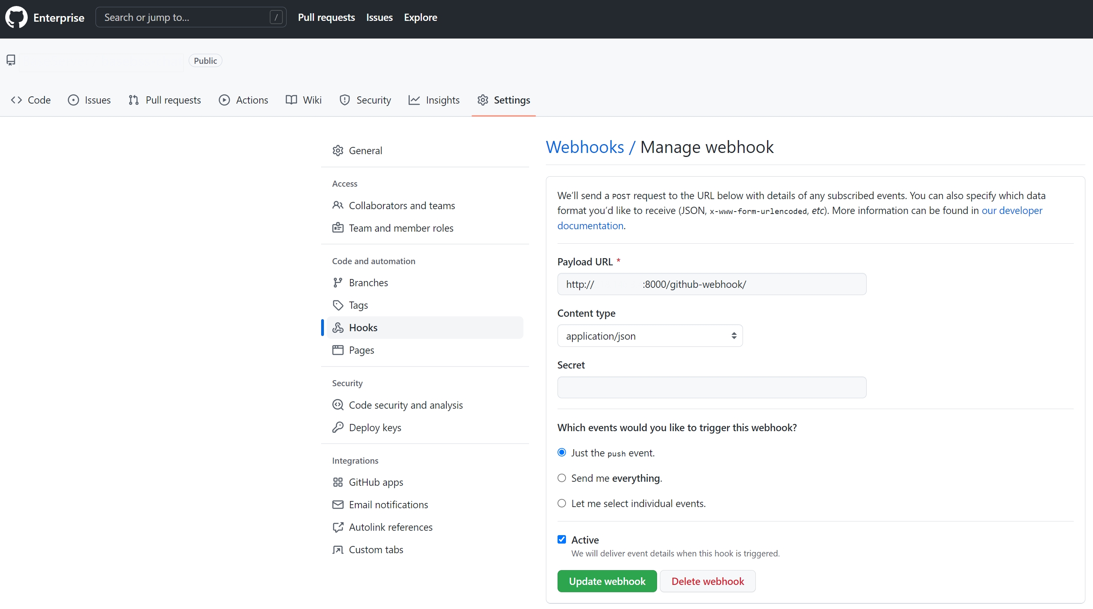The image size is (1093, 609).
Task: Open the Insights repository tab
Action: (x=434, y=100)
